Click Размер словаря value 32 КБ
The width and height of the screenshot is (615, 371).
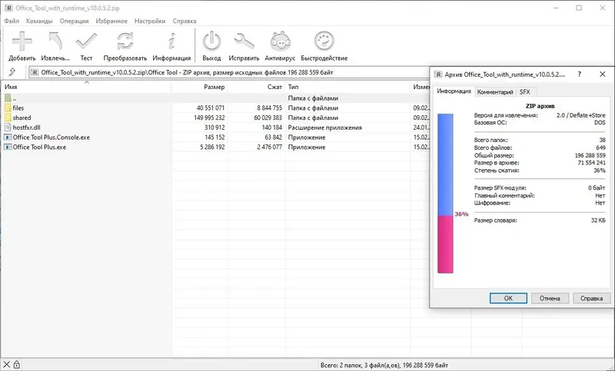(x=598, y=220)
